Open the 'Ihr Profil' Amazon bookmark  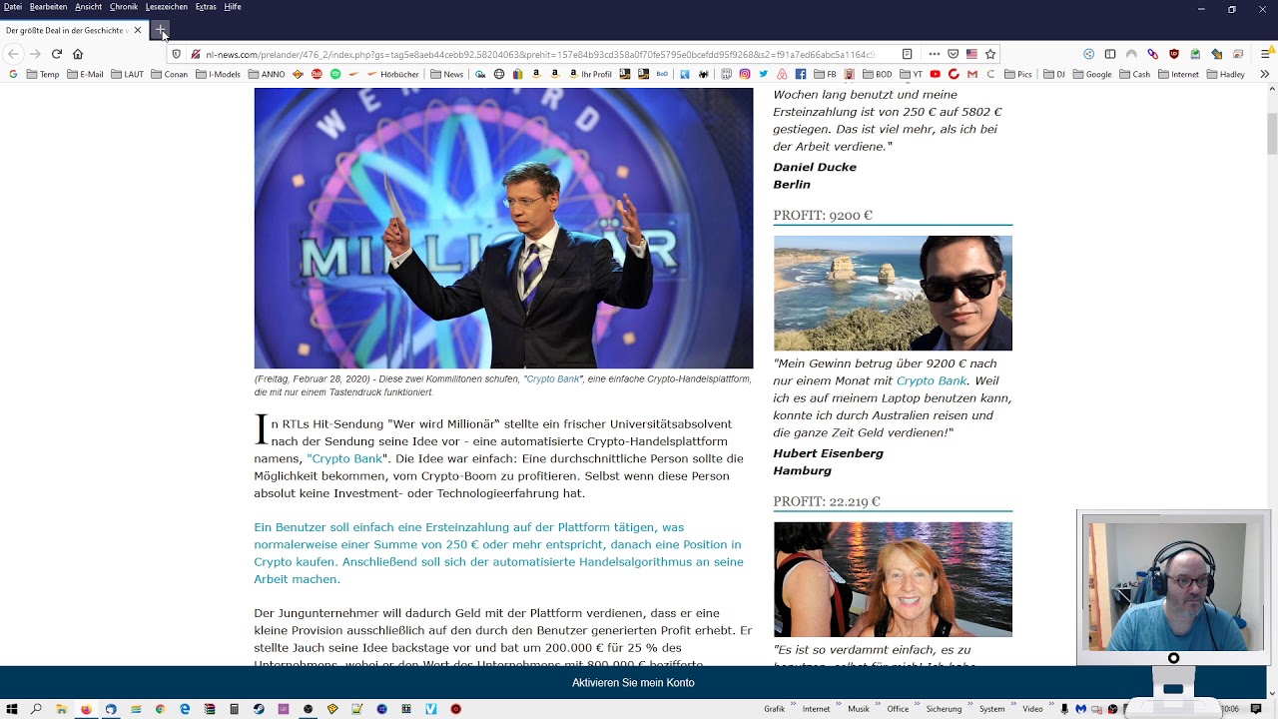590,74
